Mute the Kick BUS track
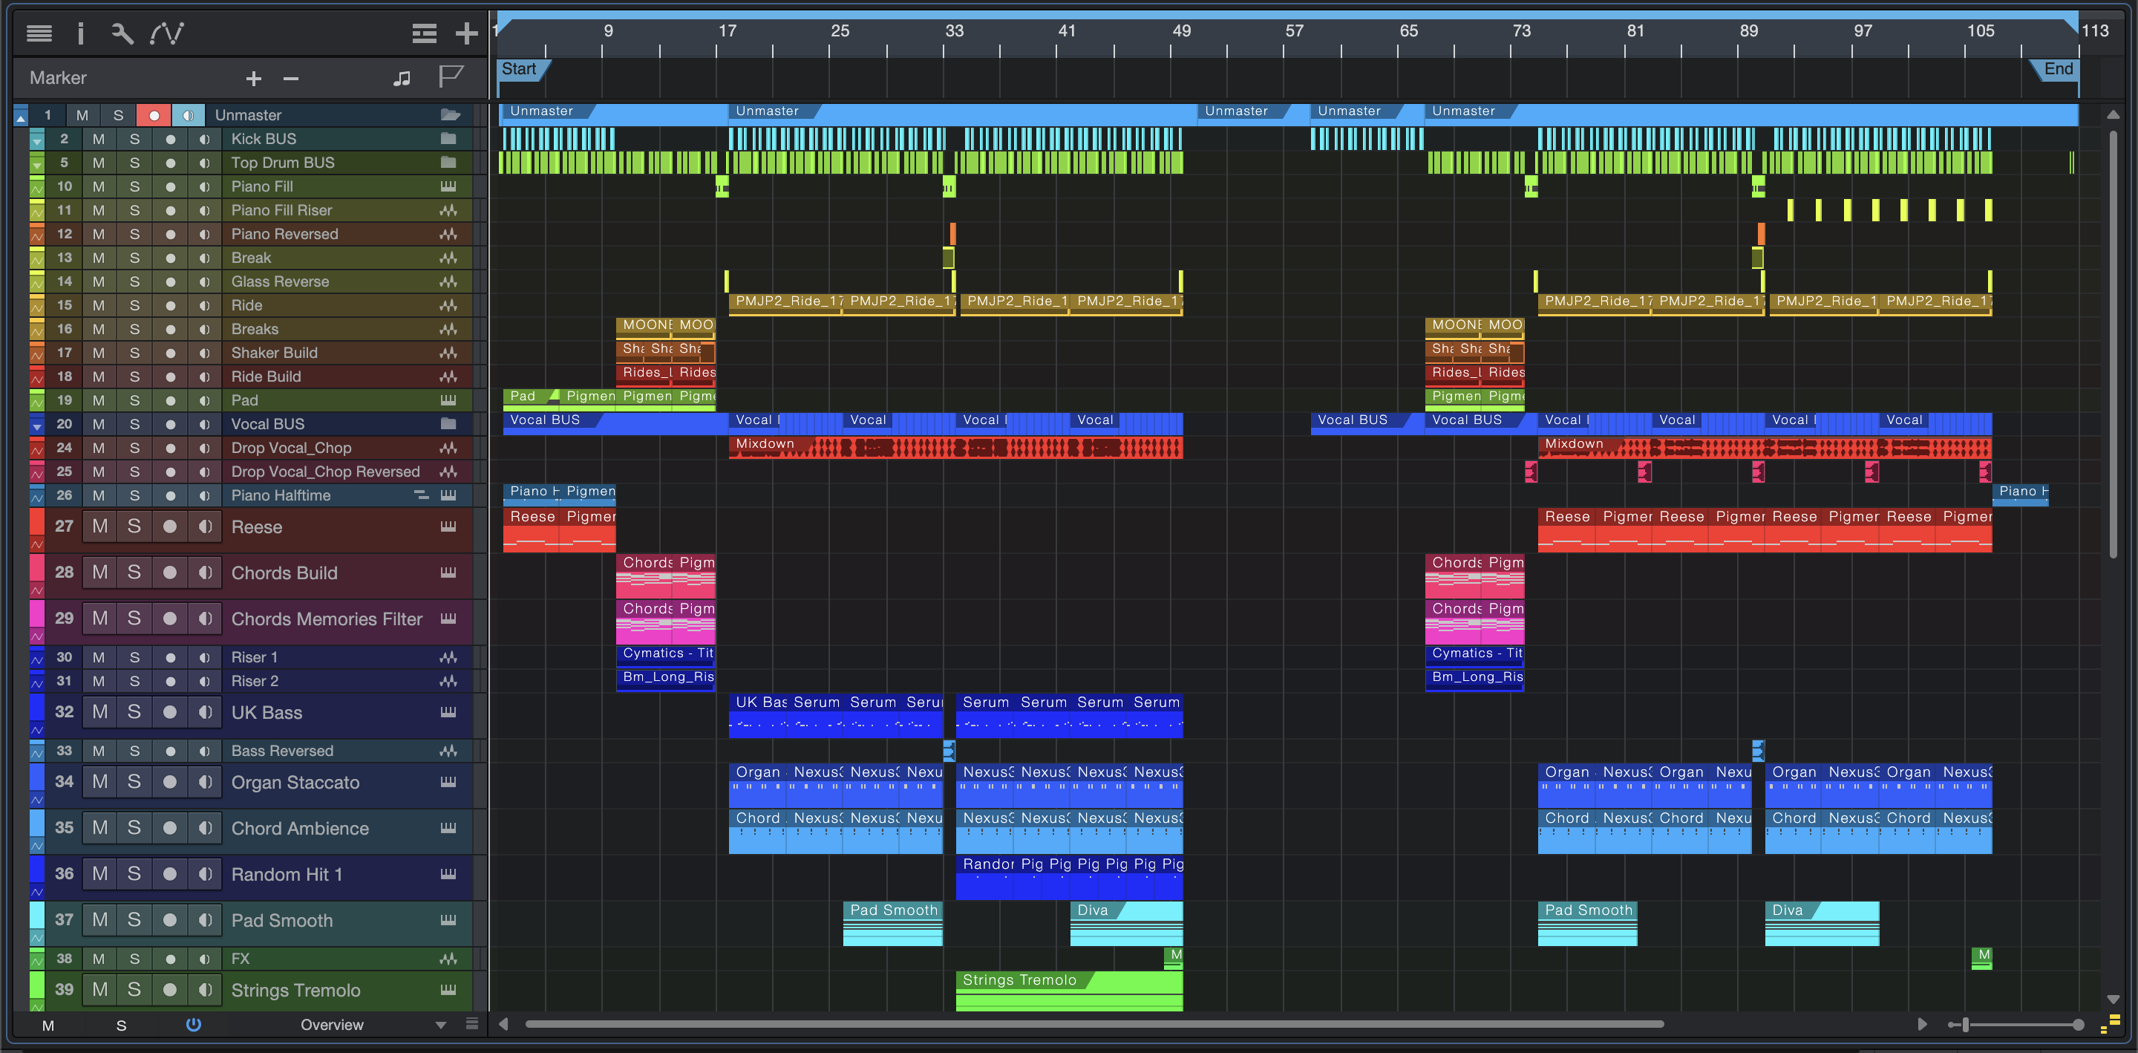Image resolution: width=2138 pixels, height=1053 pixels. (x=99, y=139)
